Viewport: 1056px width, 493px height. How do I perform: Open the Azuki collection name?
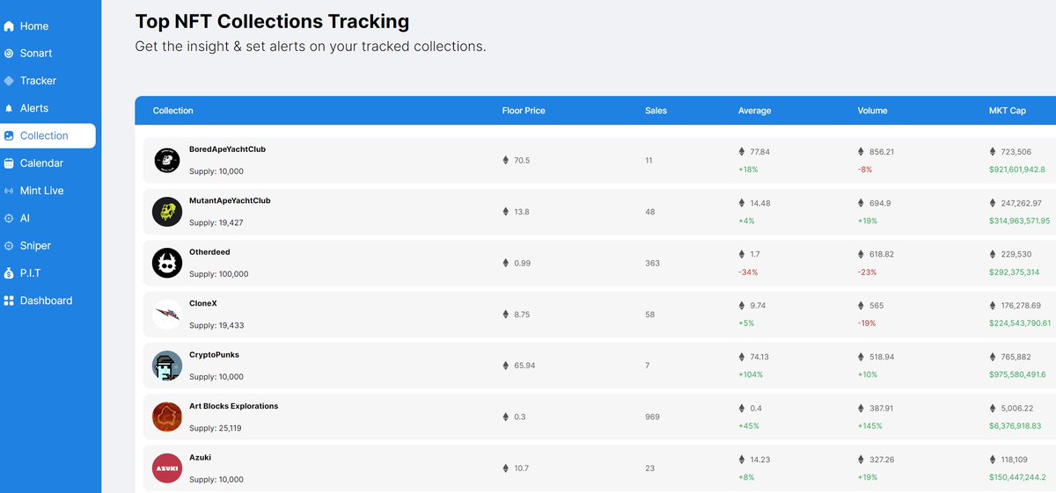click(200, 458)
